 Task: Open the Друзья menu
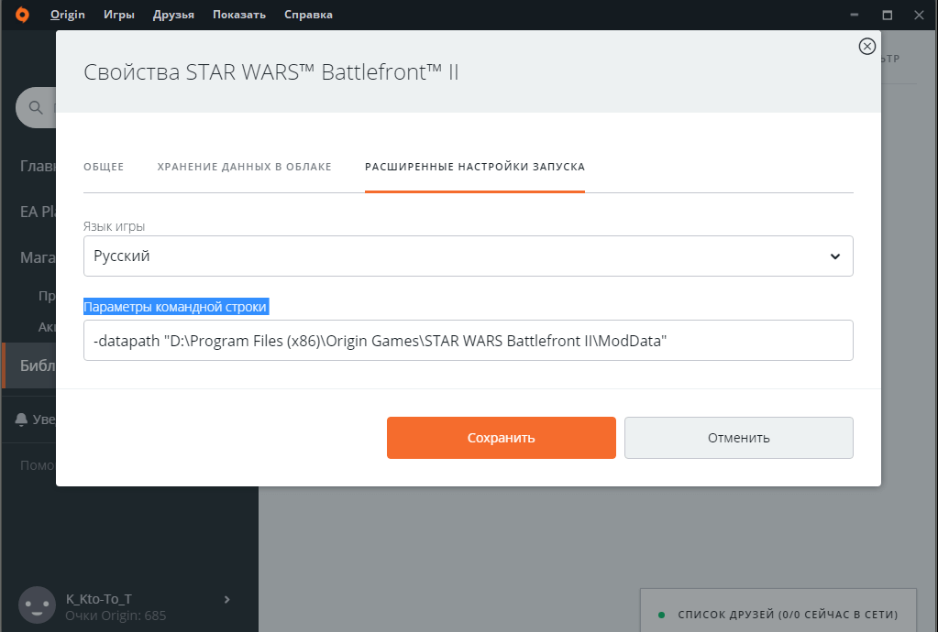click(173, 15)
